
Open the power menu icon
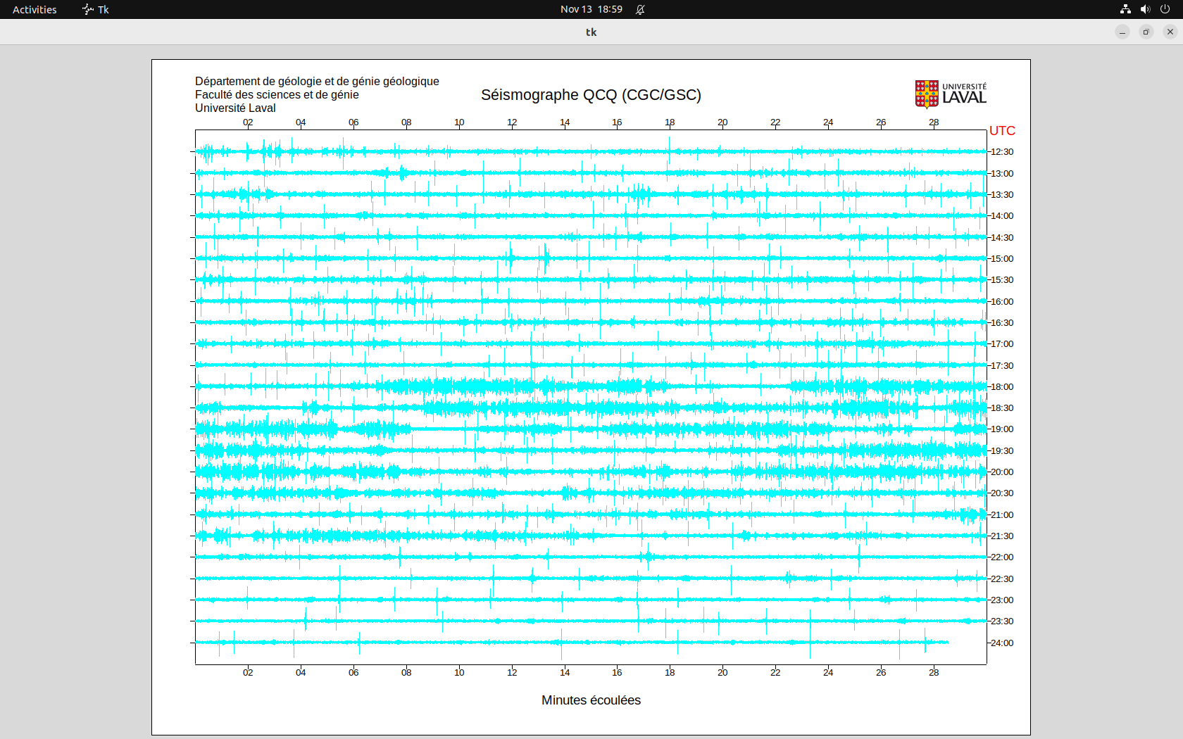1165,9
